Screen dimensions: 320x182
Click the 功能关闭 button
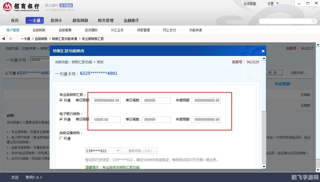[297, 72]
